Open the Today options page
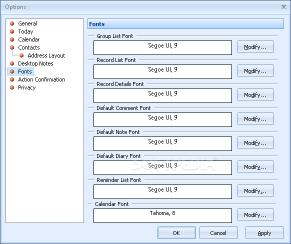Image resolution: width=291 pixels, height=244 pixels. click(x=25, y=31)
